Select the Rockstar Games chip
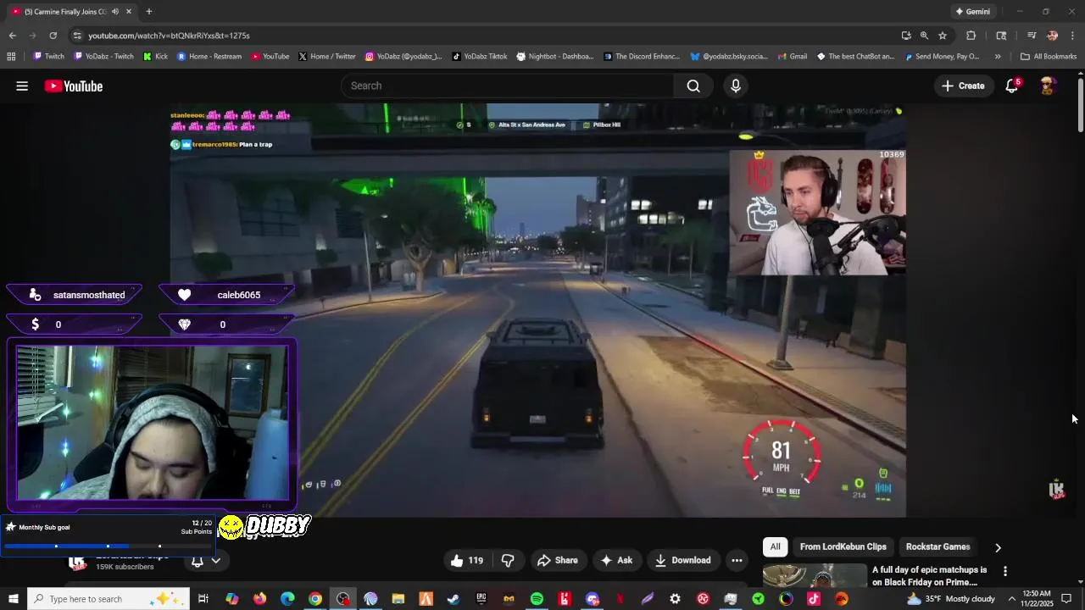The width and height of the screenshot is (1085, 610). 938,546
